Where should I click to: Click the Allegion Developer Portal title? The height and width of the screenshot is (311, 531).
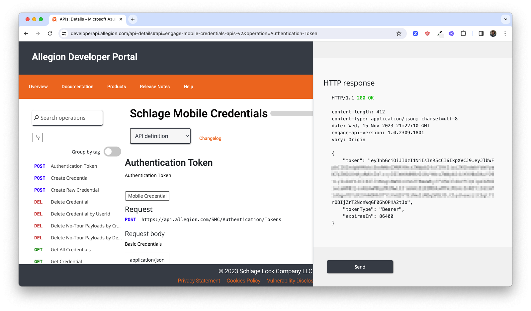85,57
